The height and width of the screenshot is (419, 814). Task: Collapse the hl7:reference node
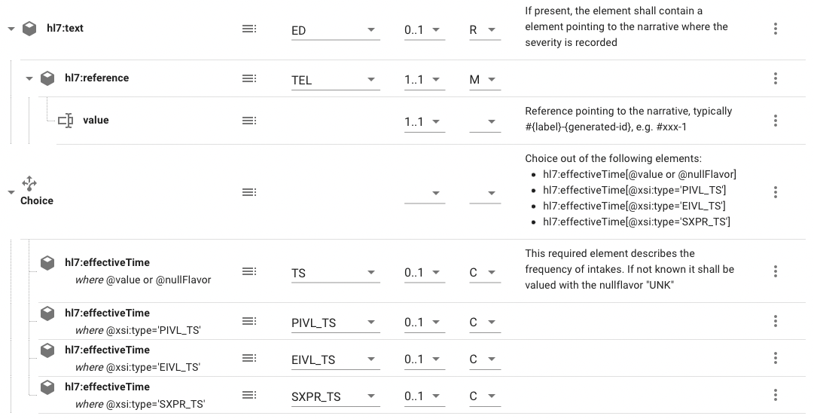29,78
